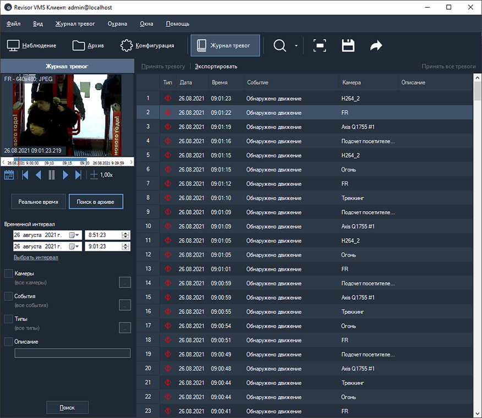Image resolution: width=482 pixels, height=418 pixels.
Task: Toggle fullscreen mode with the frame icon
Action: (320, 46)
